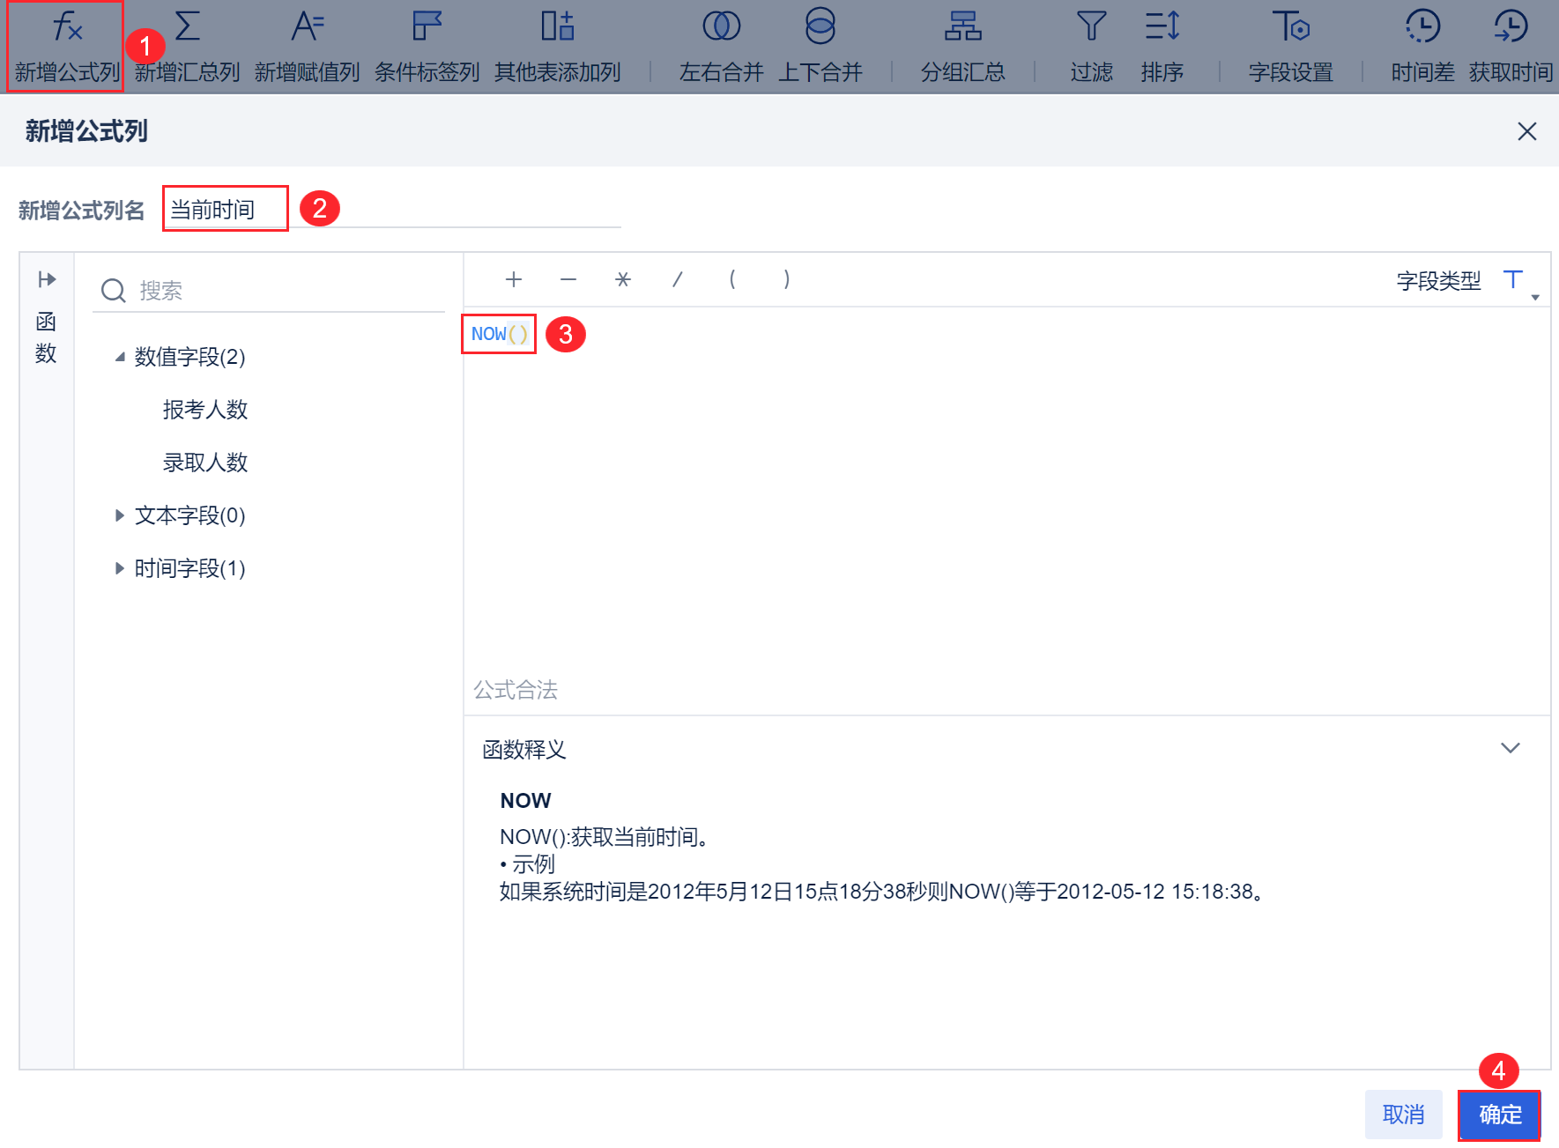The width and height of the screenshot is (1559, 1148).
Task: Select the 录取人数 field
Action: click(205, 463)
